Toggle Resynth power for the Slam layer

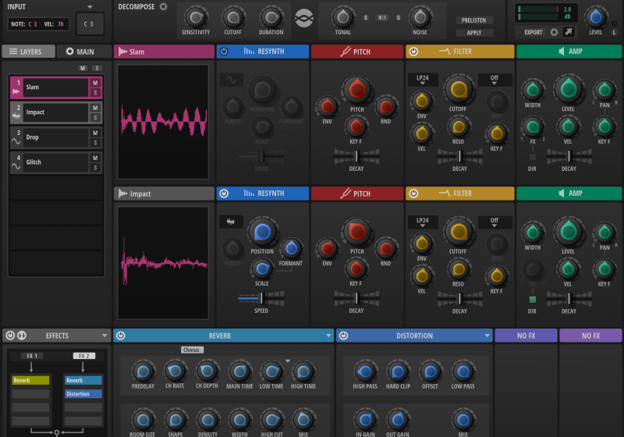(224, 52)
